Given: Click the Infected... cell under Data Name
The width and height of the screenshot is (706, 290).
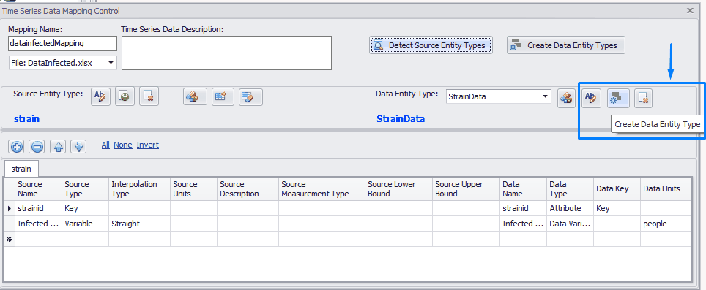Looking at the screenshot, I should point(523,224).
